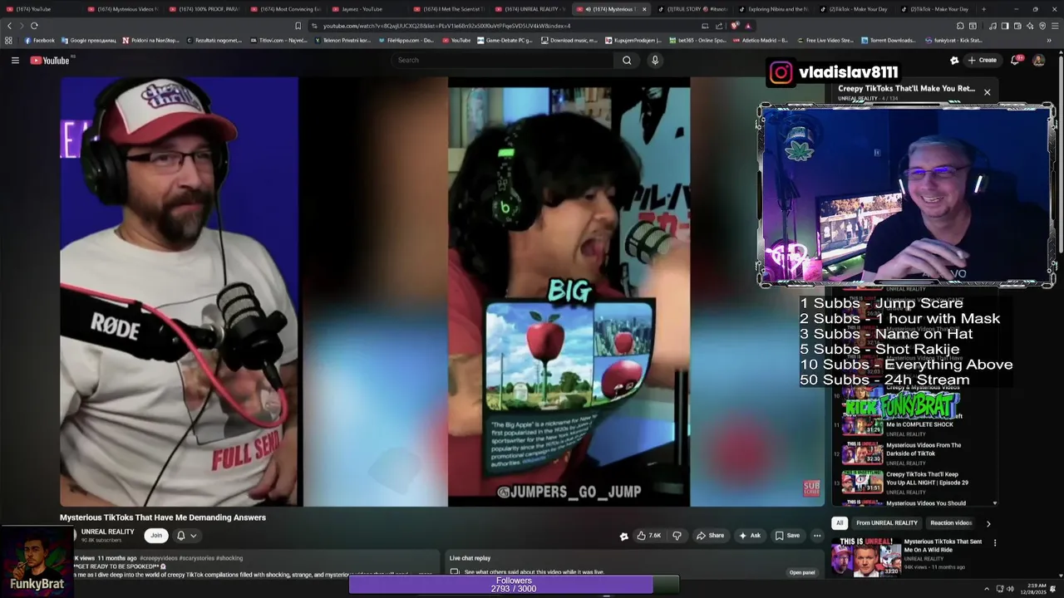
Task: Switch to Exploring Nibiru browser tab
Action: click(x=772, y=9)
